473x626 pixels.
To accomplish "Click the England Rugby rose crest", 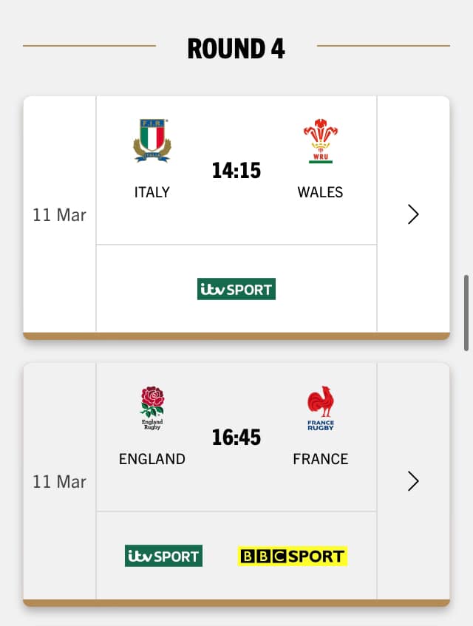I will [152, 407].
